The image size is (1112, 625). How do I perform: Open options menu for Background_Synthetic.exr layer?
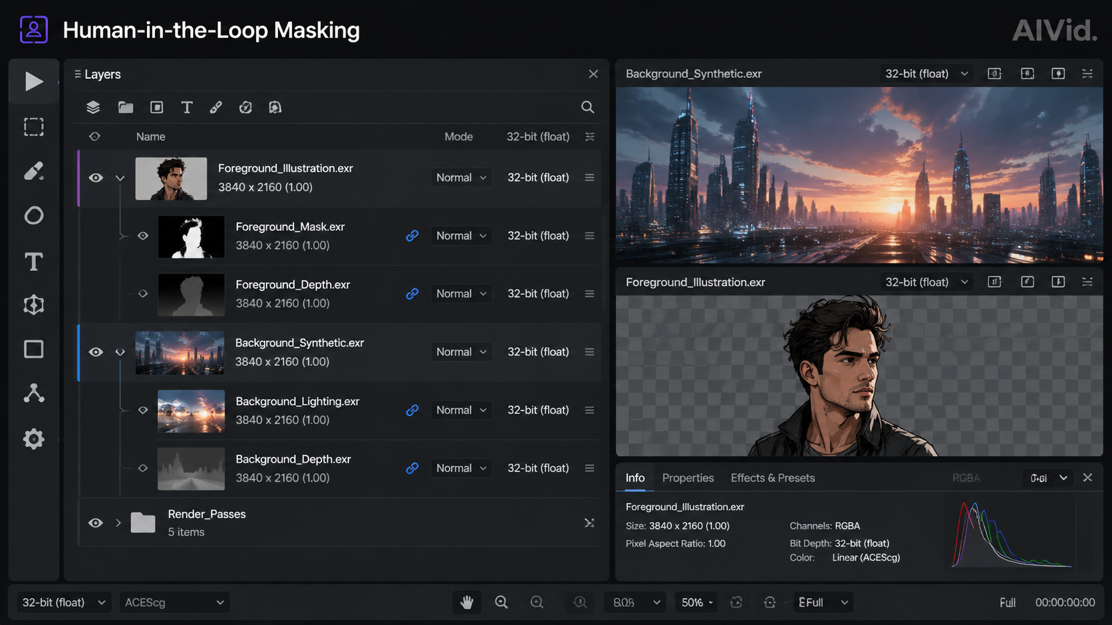point(589,352)
